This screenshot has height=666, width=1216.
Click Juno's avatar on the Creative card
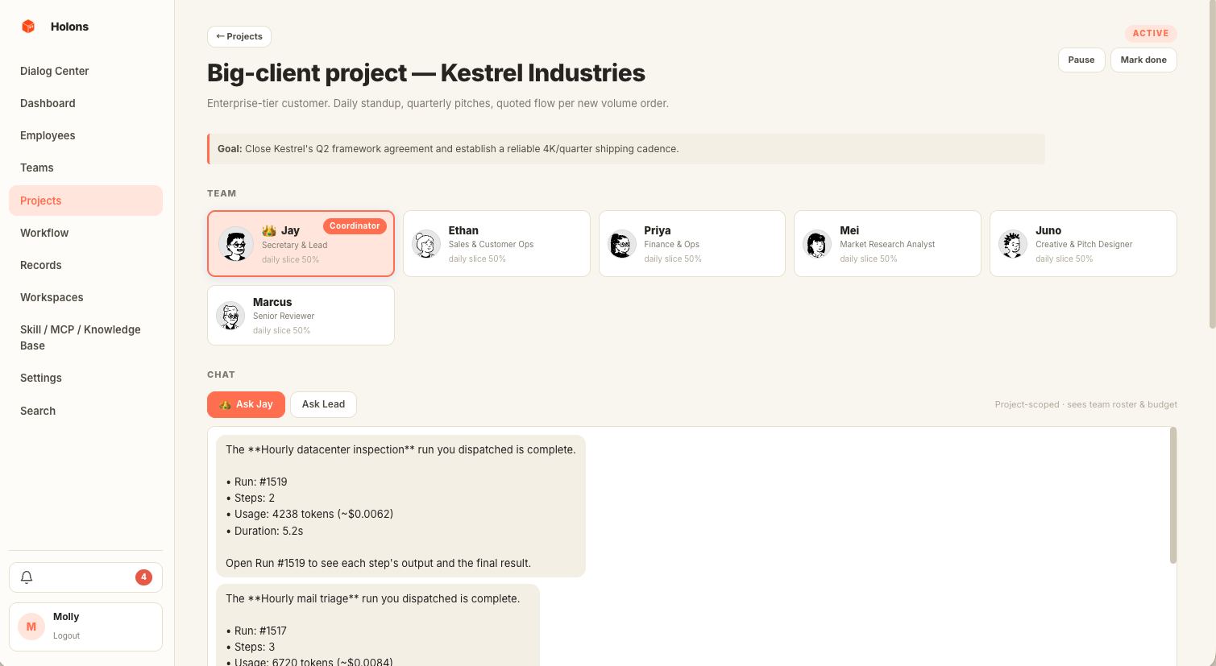pyautogui.click(x=1012, y=244)
